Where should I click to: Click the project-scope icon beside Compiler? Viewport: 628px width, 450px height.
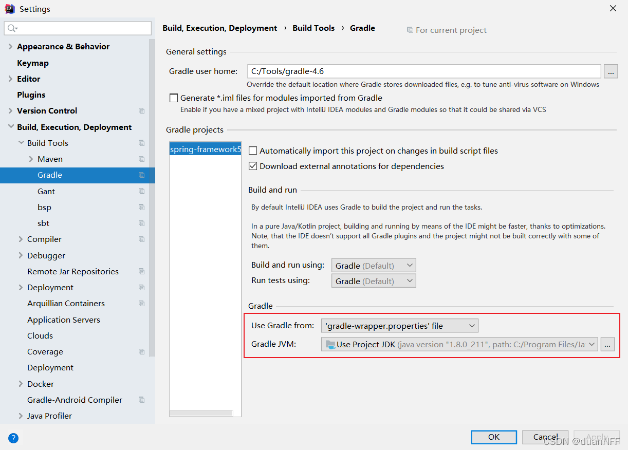click(141, 239)
